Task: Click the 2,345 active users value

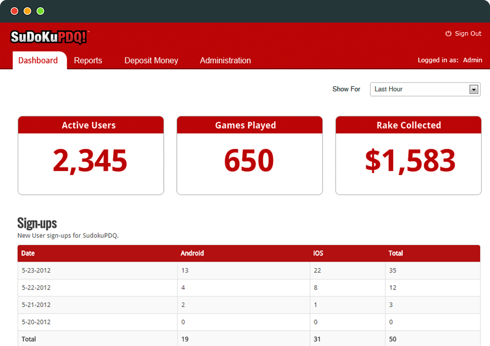Action: (90, 160)
